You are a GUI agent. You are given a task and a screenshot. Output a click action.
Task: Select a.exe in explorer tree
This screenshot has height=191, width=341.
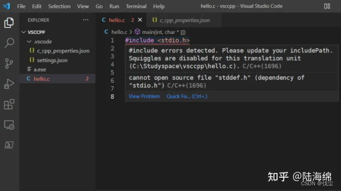click(58, 69)
